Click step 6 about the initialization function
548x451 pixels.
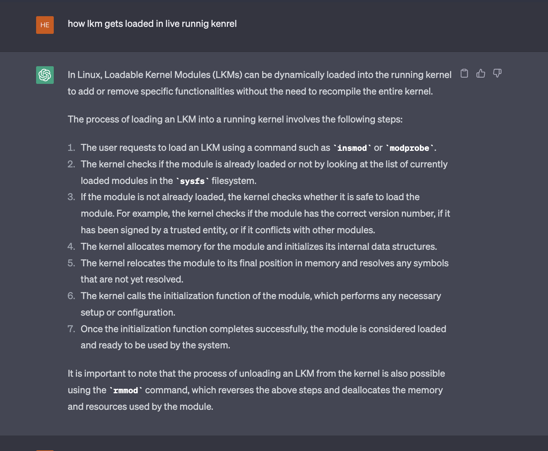click(261, 304)
